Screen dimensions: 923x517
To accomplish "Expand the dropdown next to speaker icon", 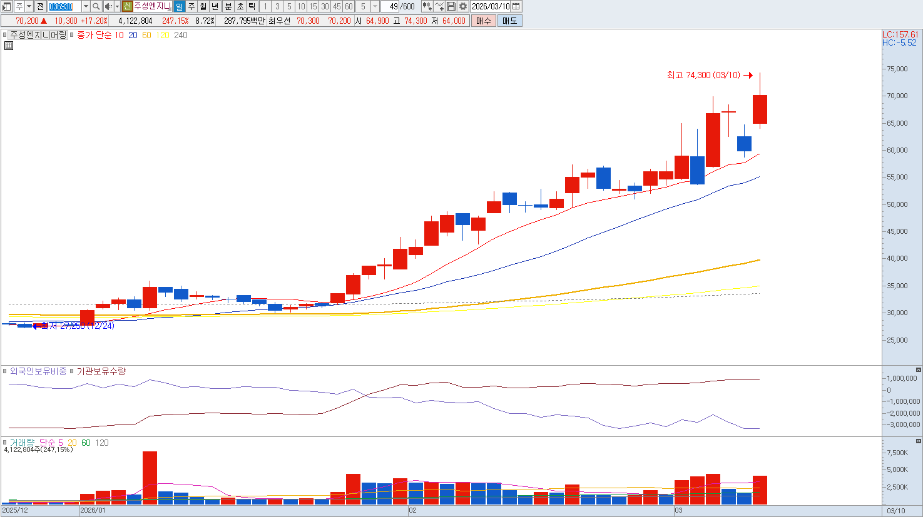I will (117, 6).
